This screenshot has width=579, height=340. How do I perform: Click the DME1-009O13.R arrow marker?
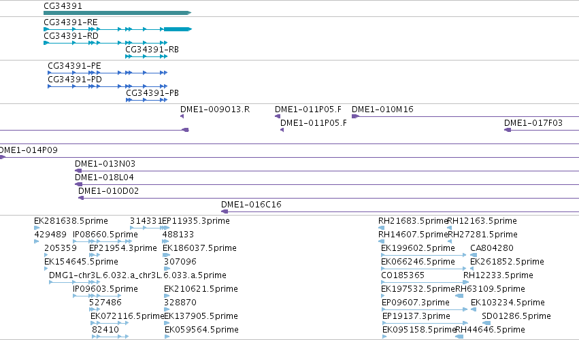click(x=182, y=116)
